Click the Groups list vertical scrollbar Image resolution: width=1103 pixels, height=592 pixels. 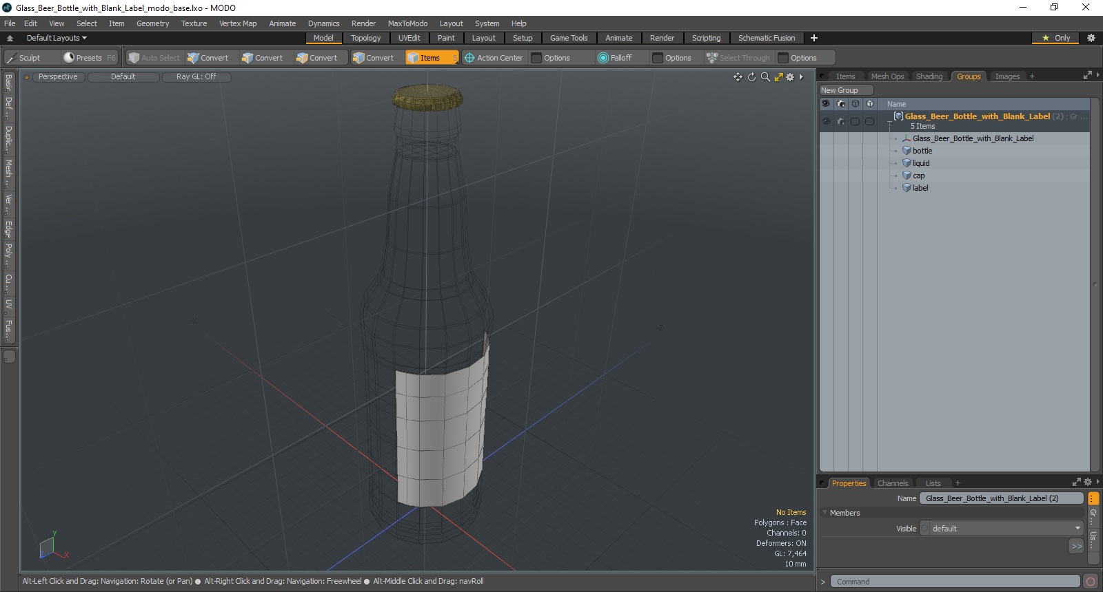[x=1094, y=284]
